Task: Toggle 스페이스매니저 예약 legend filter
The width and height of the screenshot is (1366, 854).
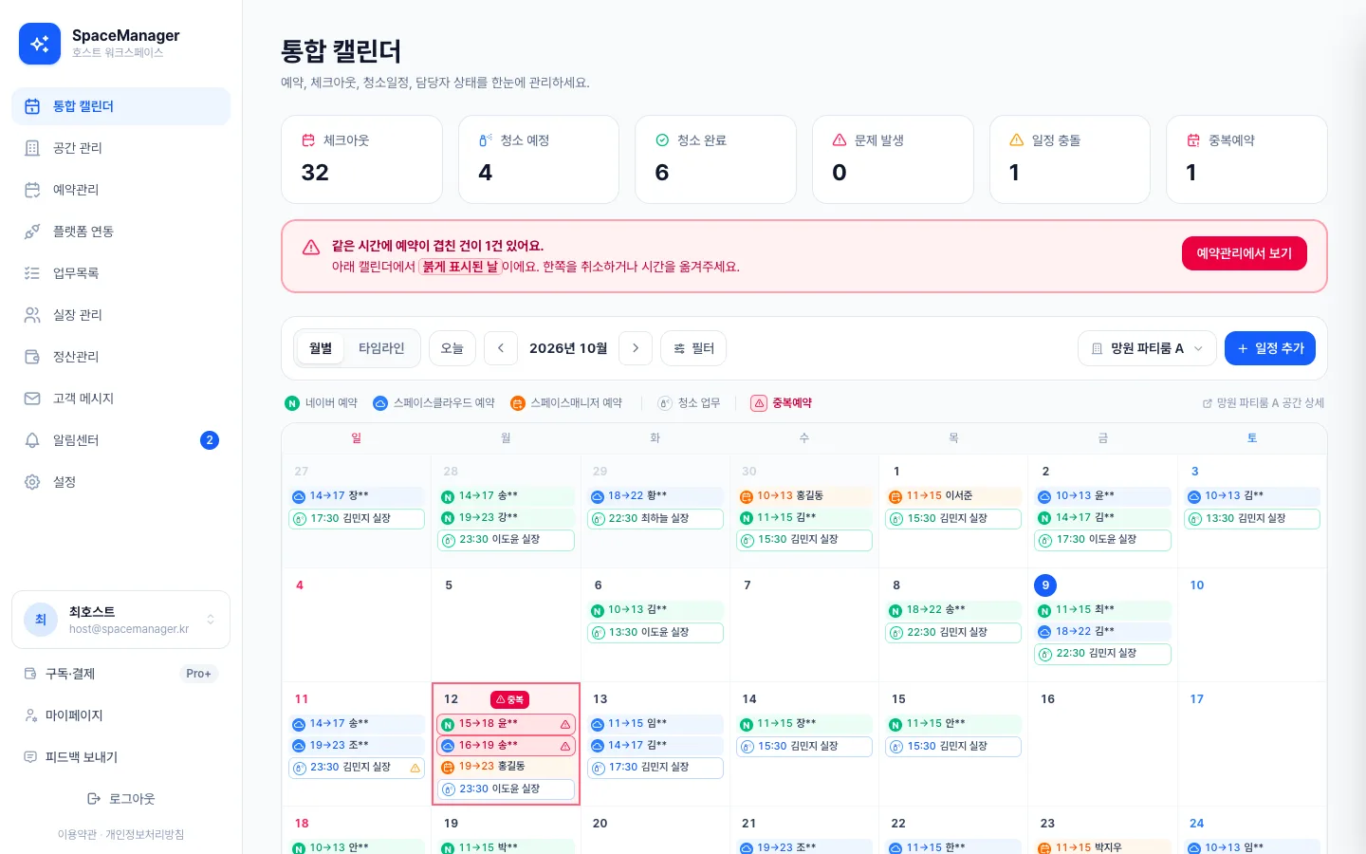Action: pyautogui.click(x=566, y=403)
